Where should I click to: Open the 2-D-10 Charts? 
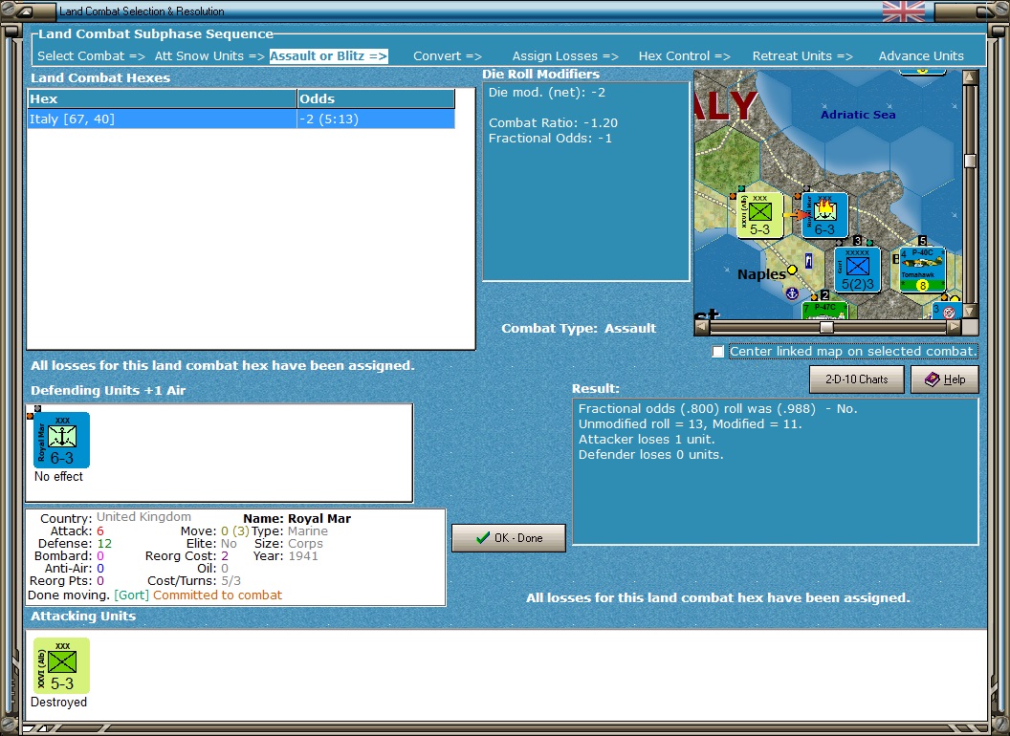[x=857, y=379]
